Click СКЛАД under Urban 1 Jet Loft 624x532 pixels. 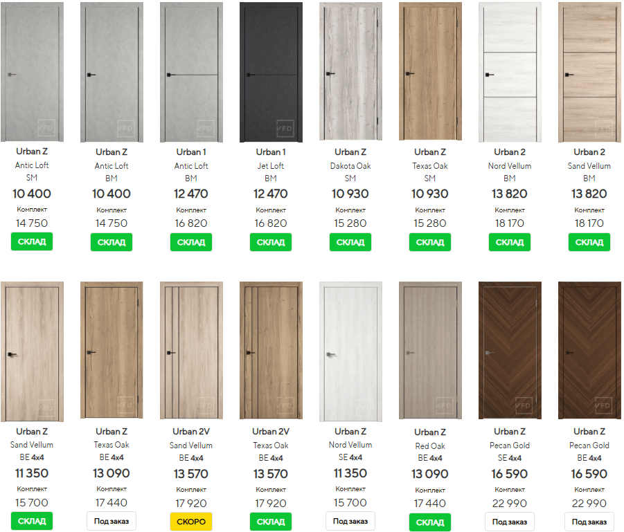point(271,242)
